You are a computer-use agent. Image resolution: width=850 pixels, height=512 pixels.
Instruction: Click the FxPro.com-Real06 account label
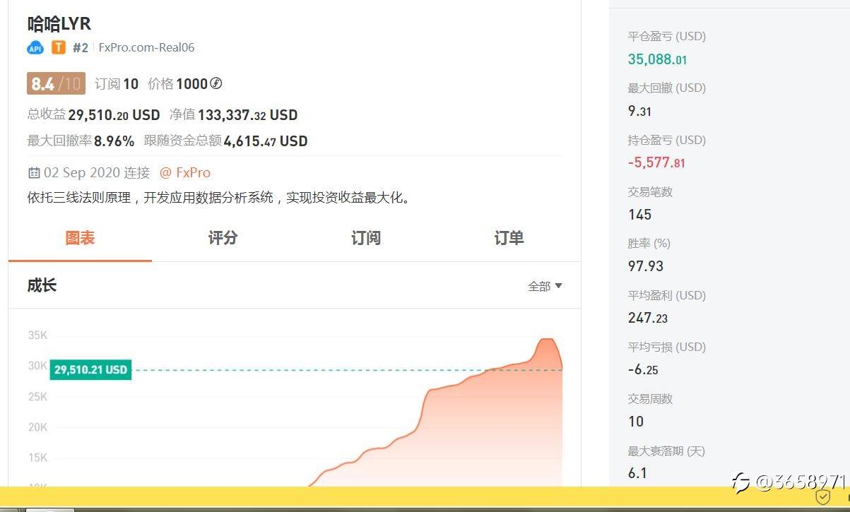coord(146,47)
